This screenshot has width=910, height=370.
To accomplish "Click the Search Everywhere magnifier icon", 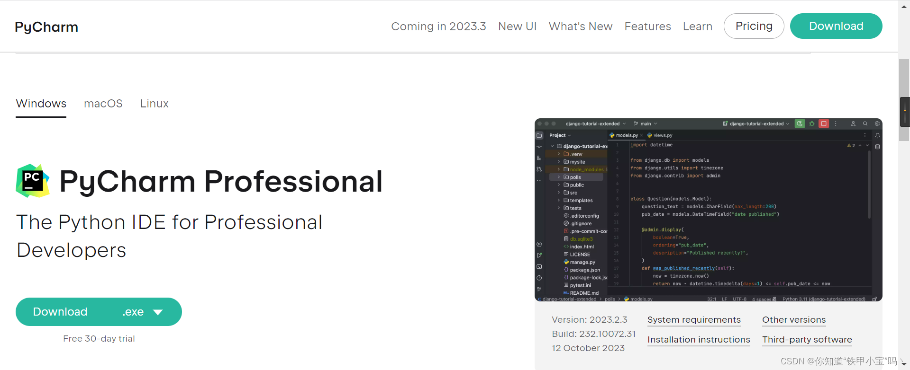I will (865, 123).
